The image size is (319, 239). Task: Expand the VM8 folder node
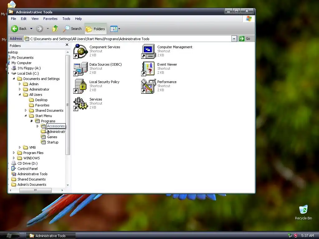tap(20, 147)
